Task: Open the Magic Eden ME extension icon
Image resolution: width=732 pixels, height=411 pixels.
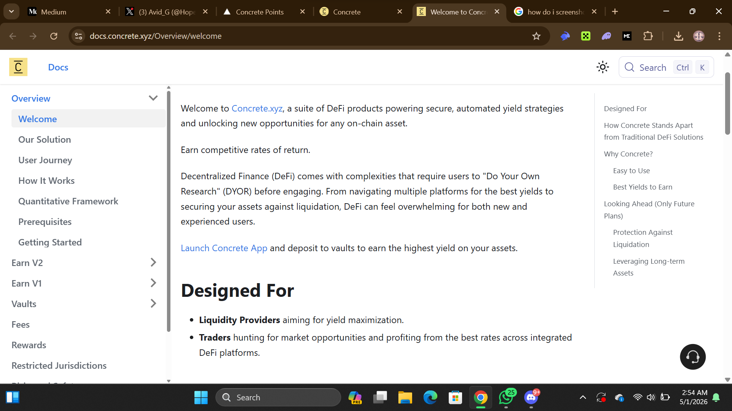Action: click(x=627, y=36)
